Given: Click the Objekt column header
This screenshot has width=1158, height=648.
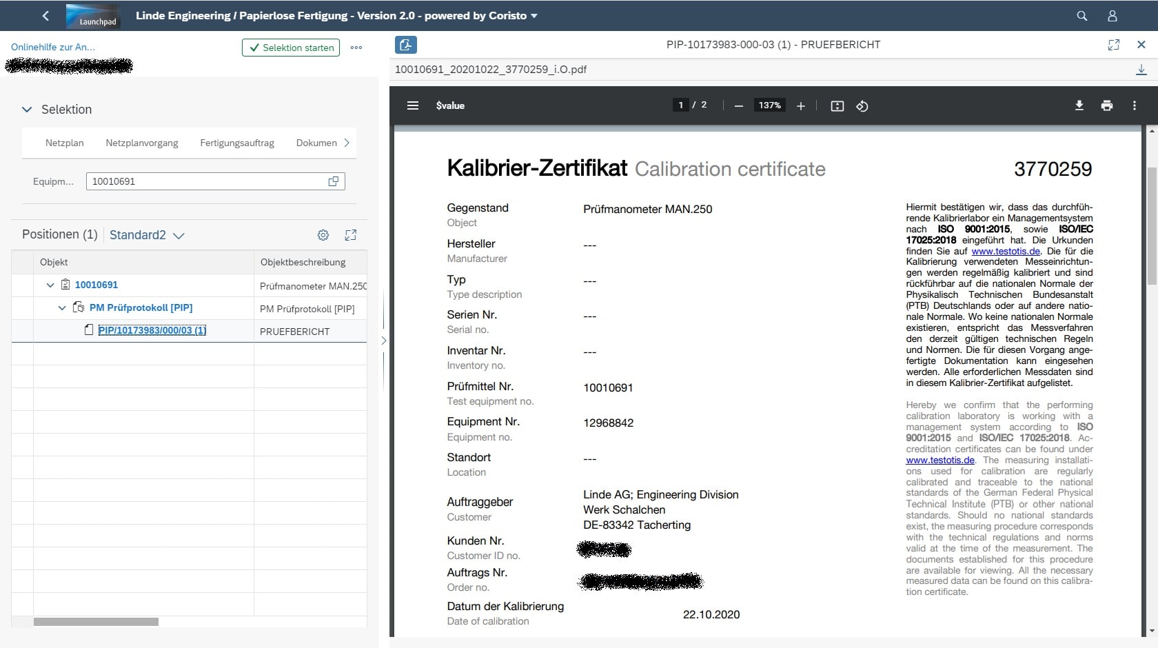Looking at the screenshot, I should tap(143, 262).
